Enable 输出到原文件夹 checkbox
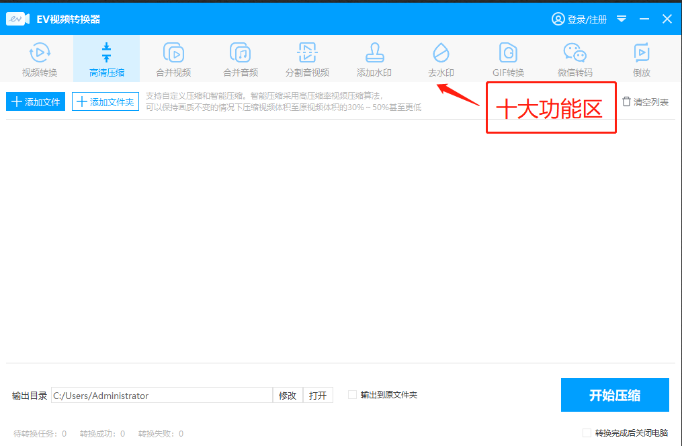This screenshot has height=446, width=682. pos(352,395)
